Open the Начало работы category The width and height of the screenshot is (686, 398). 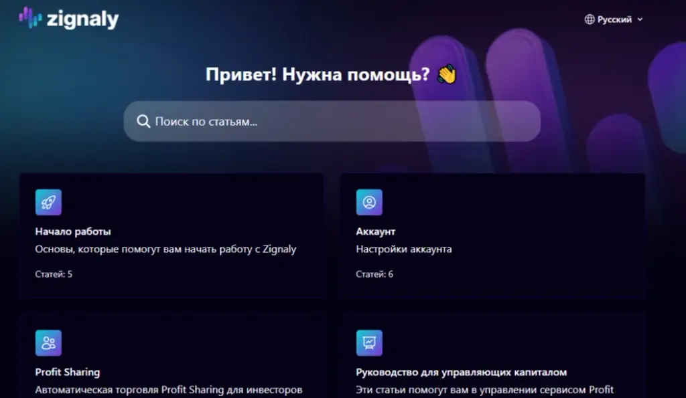[73, 231]
